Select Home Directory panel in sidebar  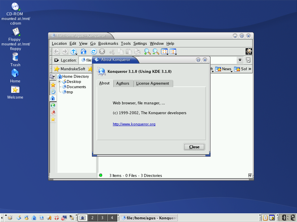[53, 98]
